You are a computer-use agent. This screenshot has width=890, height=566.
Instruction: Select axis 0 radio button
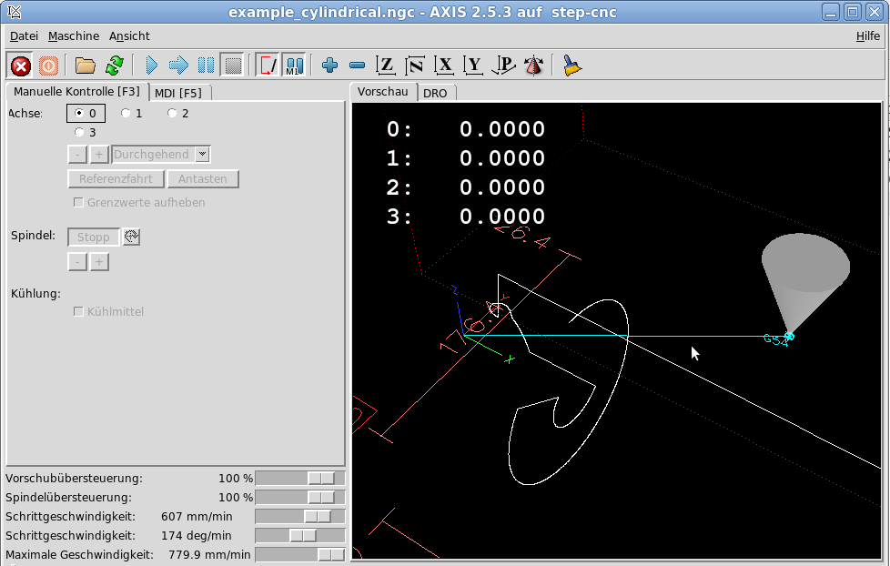(x=79, y=113)
